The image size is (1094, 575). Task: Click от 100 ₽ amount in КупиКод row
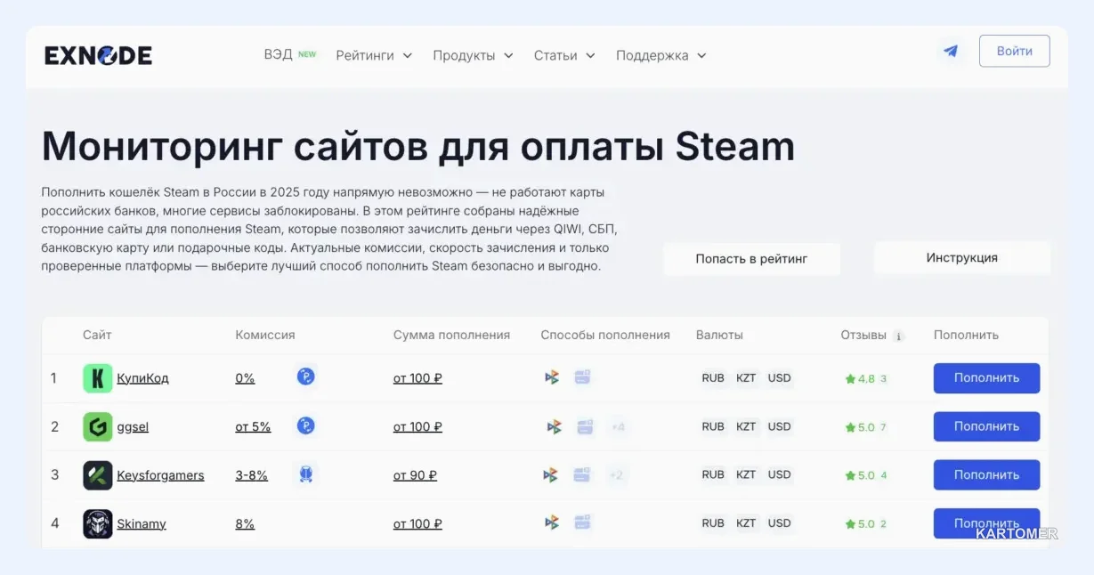coord(417,378)
